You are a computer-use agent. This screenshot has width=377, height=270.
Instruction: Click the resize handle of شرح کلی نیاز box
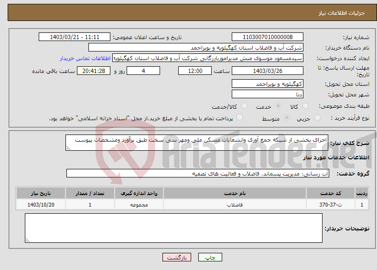point(68,148)
